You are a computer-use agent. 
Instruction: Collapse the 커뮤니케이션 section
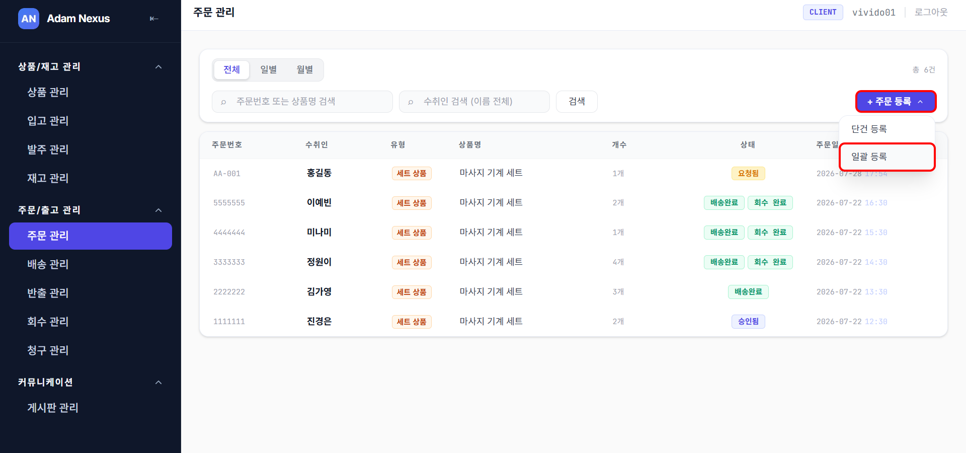(158, 383)
